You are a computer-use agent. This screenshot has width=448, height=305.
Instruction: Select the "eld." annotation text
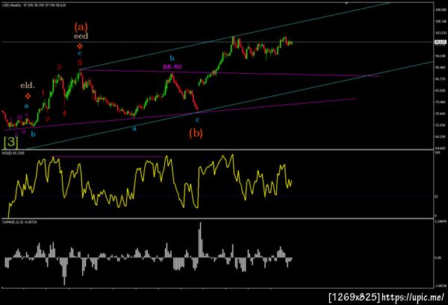(x=28, y=85)
